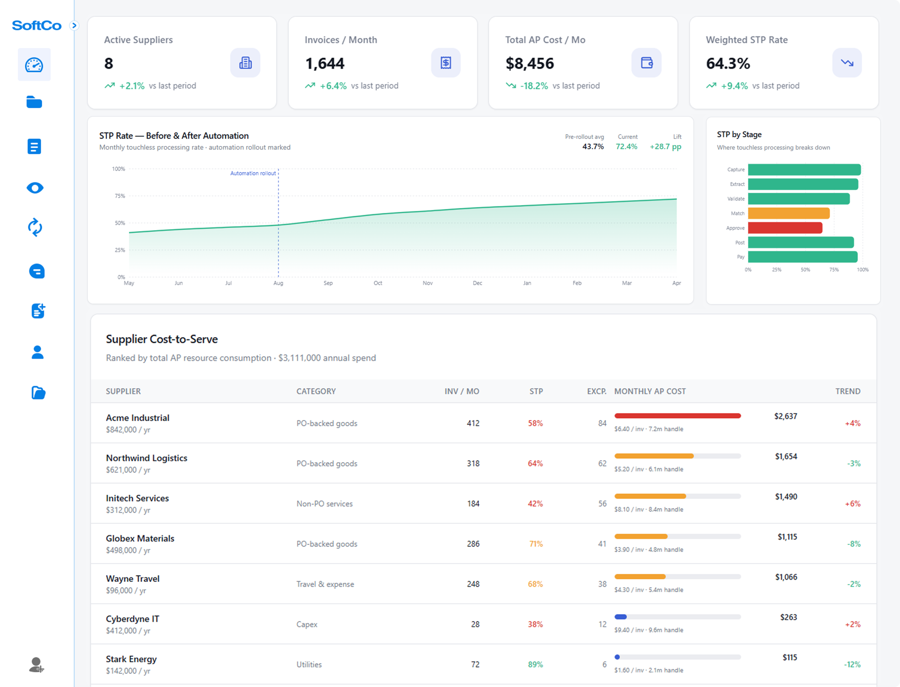
Task: Click the Invoices per Month invoice icon
Action: coord(446,63)
